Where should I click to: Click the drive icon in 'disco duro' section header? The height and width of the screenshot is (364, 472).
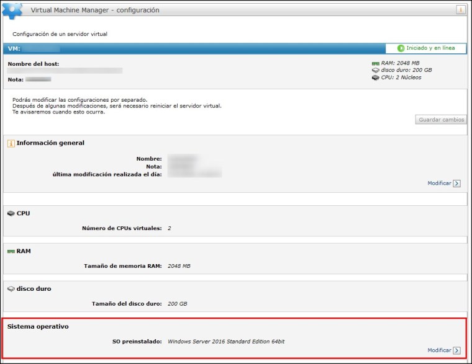tap(11, 289)
